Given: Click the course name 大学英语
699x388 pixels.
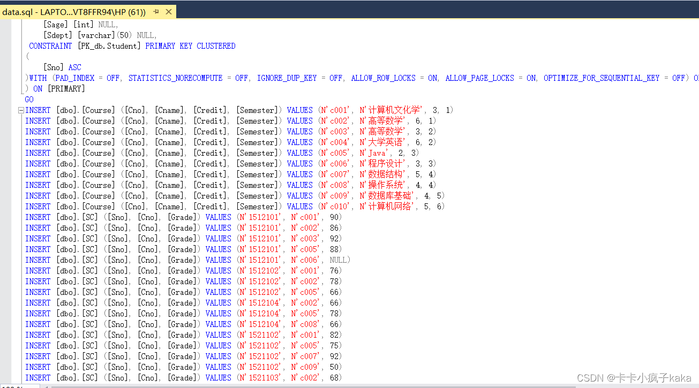Looking at the screenshot, I should tap(386, 142).
